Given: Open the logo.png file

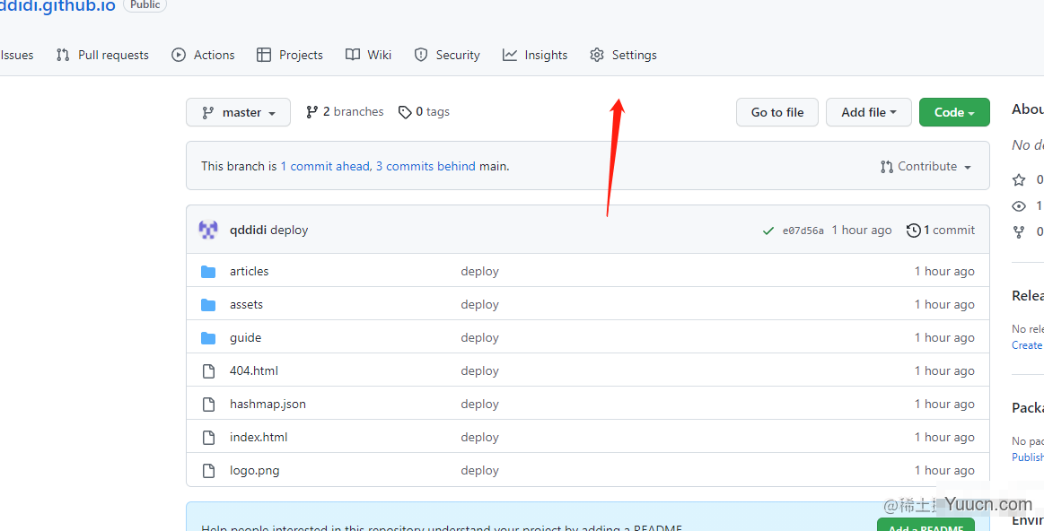Looking at the screenshot, I should pos(254,470).
